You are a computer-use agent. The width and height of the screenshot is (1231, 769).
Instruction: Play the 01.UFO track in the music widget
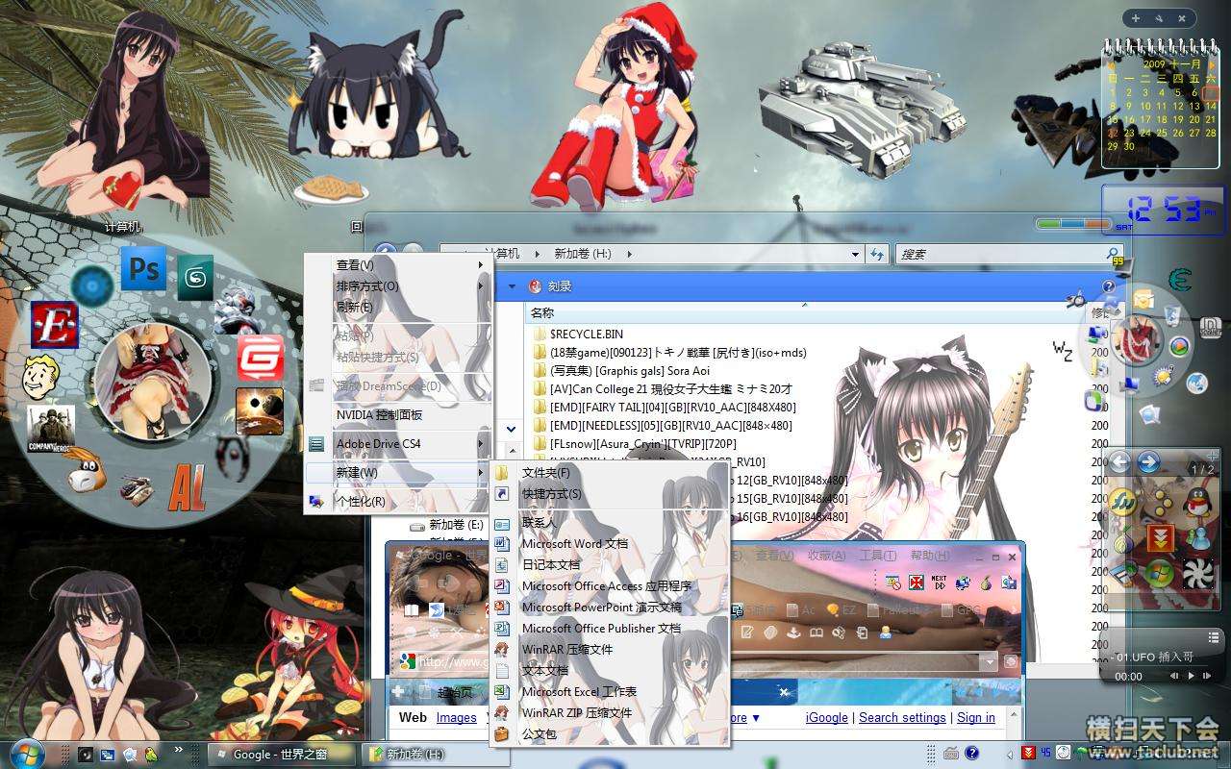click(1193, 676)
